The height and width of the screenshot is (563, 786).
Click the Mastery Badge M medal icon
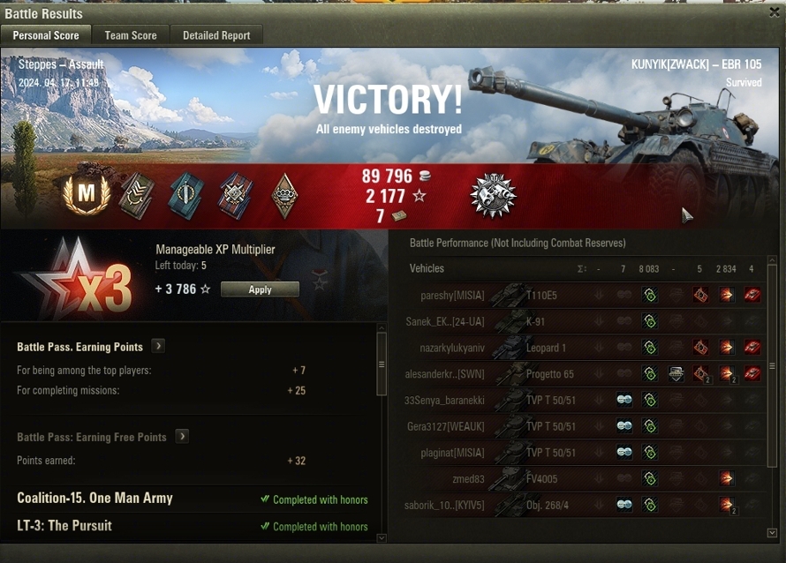(x=87, y=194)
